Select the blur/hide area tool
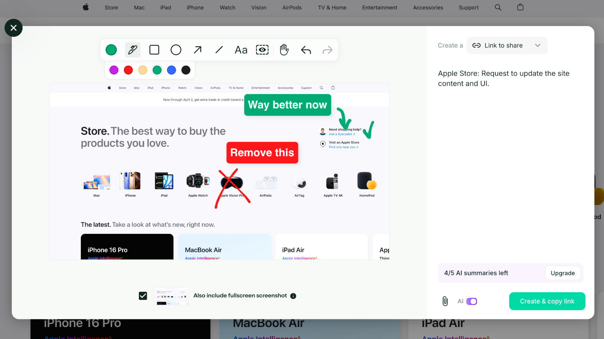This screenshot has width=604, height=339. point(262,50)
